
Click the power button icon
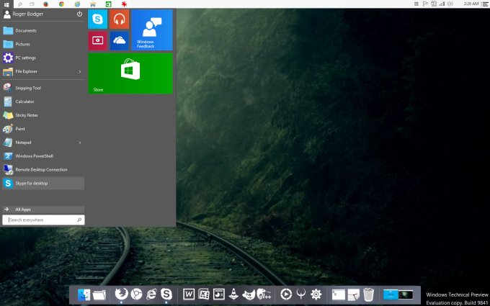pos(79,14)
